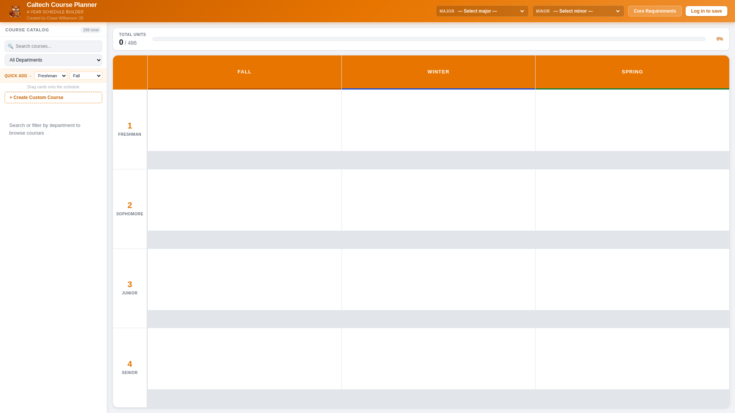
Task: Open Core Requirements
Action: [655, 11]
